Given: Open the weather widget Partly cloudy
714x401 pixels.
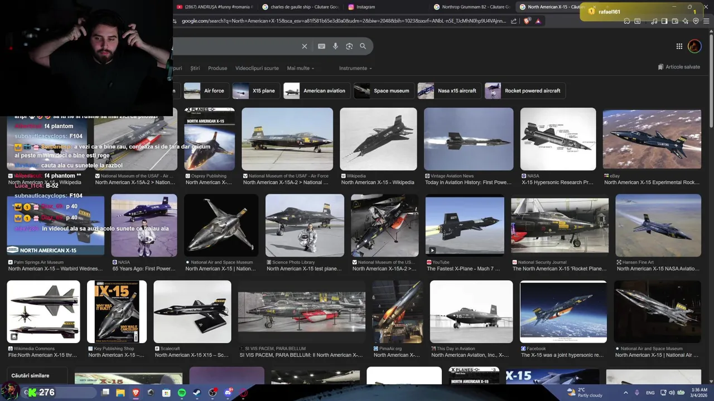Looking at the screenshot, I should 585,393.
